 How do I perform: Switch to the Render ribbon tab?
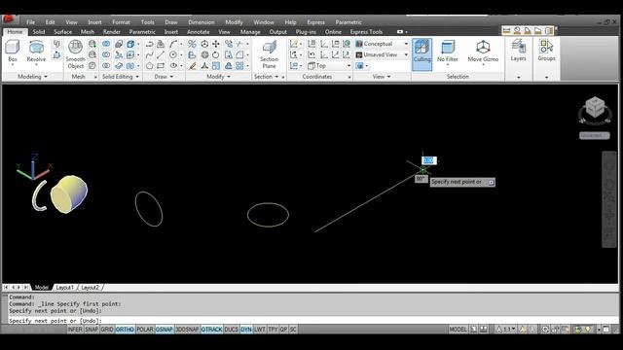click(112, 32)
